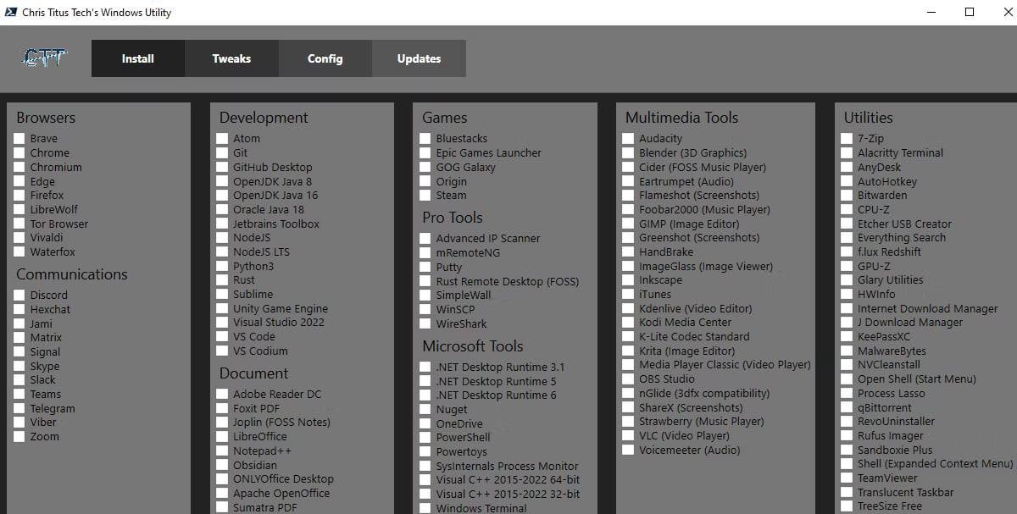Enable Firefox for installation

coord(19,195)
